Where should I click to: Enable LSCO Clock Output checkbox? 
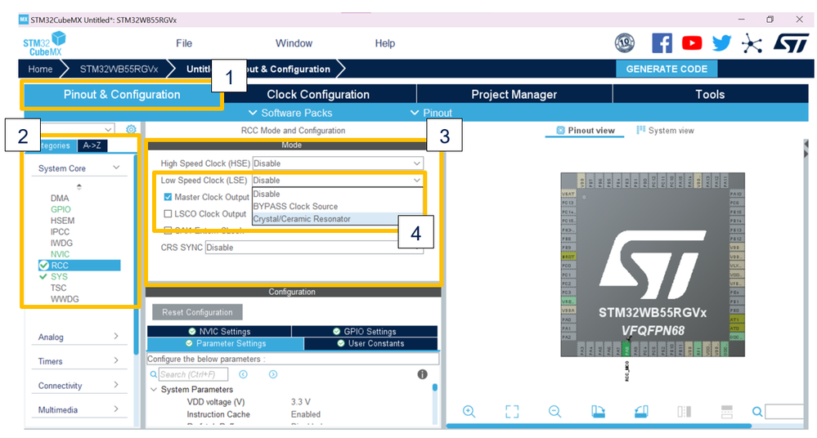point(168,213)
